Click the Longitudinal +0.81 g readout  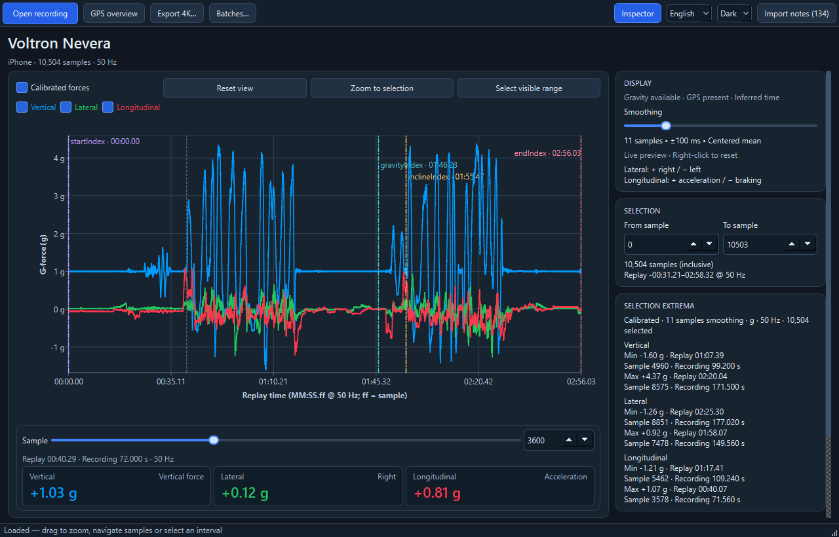(x=437, y=493)
